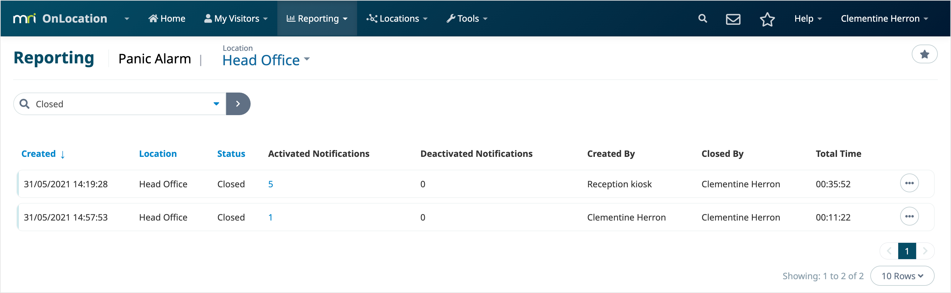Screen dimensions: 951x293
Task: Click Activated Notifications column header
Action: point(318,154)
